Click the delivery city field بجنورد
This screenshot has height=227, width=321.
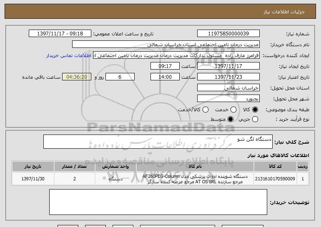tap(228, 99)
